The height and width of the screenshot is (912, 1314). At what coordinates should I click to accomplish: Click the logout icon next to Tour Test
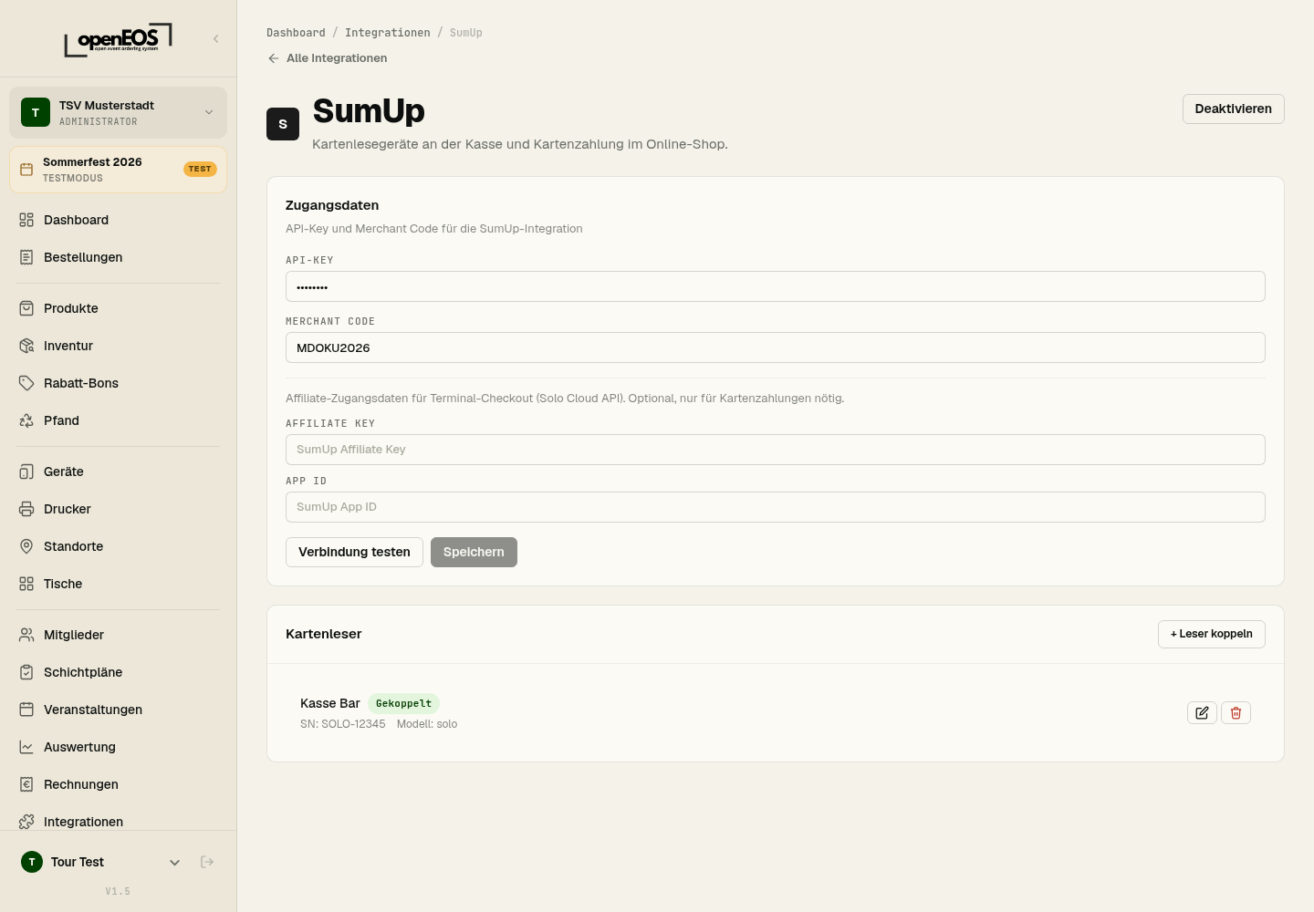[207, 862]
